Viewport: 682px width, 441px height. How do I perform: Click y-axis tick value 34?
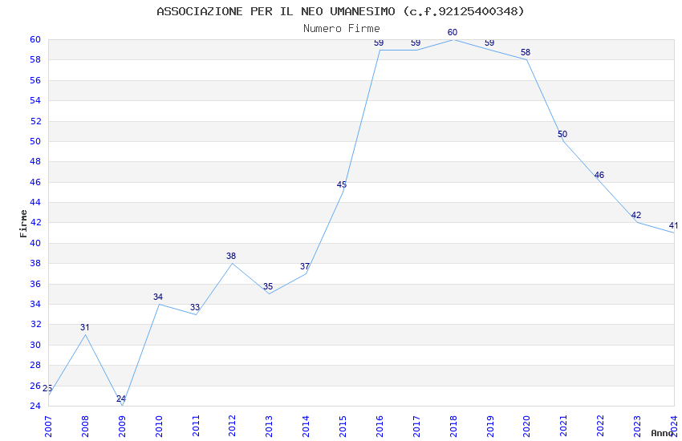35,304
